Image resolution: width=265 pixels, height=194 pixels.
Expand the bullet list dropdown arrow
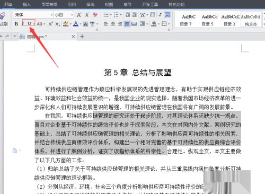[111, 15]
